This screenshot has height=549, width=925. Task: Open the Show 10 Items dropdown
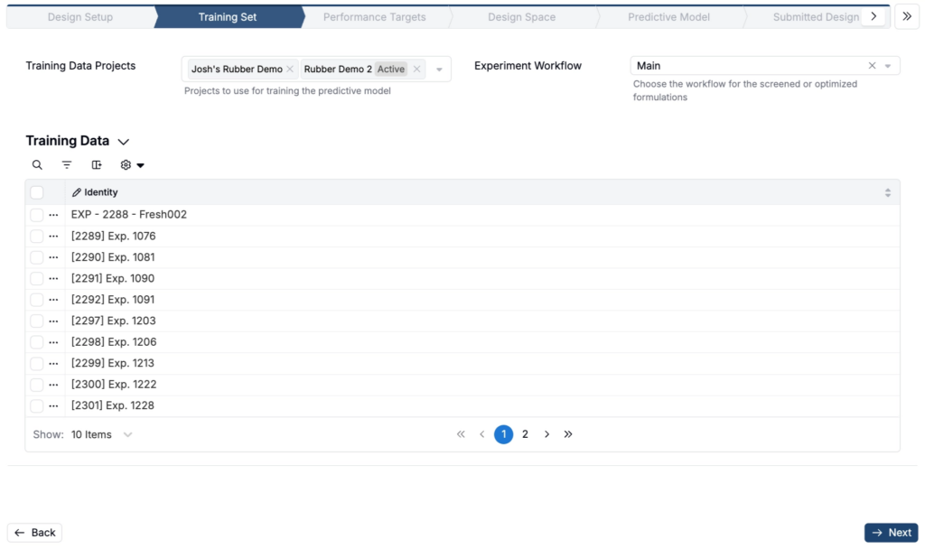click(101, 434)
